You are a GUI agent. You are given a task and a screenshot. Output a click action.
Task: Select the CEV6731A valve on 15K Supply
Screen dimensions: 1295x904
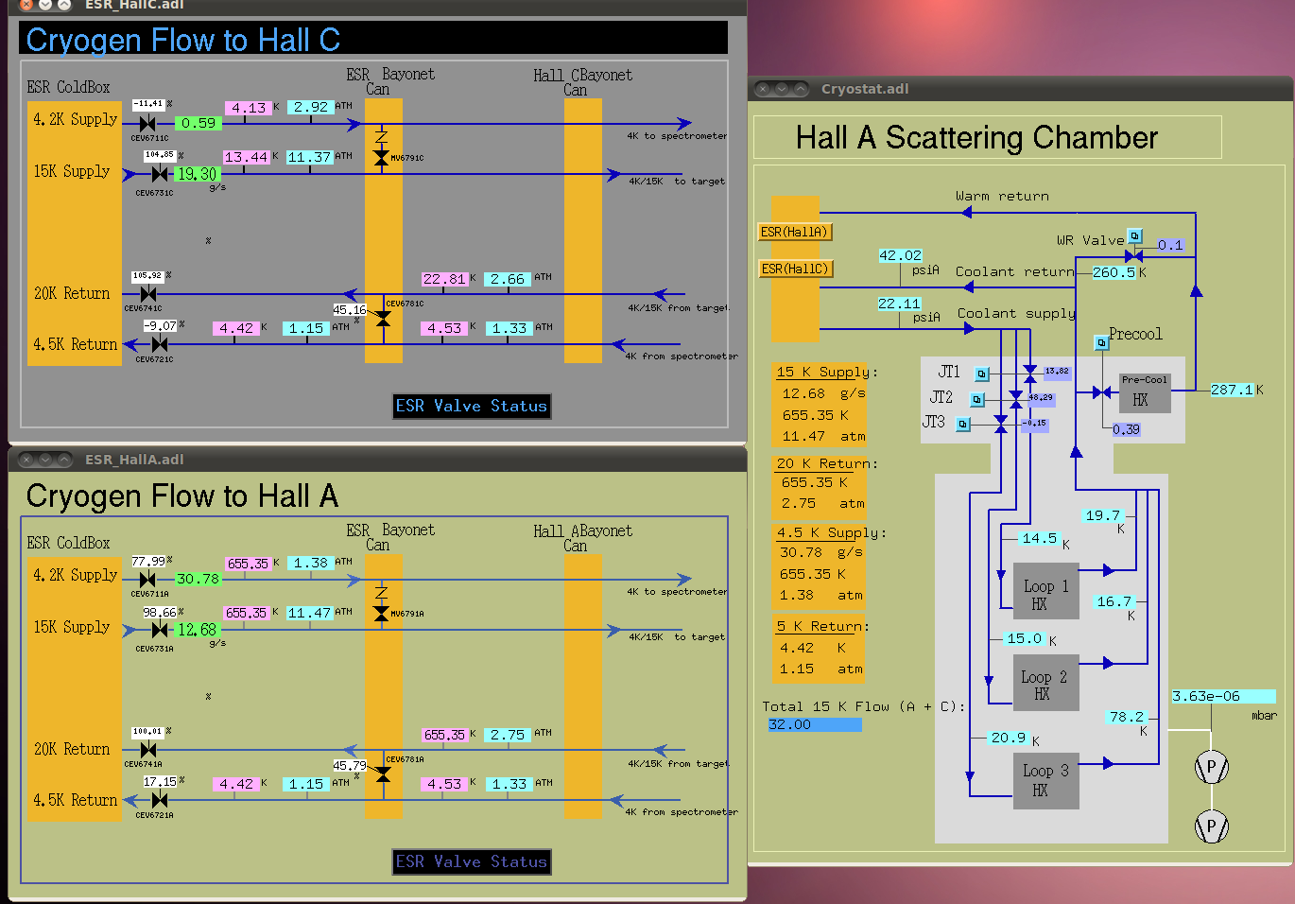point(160,630)
